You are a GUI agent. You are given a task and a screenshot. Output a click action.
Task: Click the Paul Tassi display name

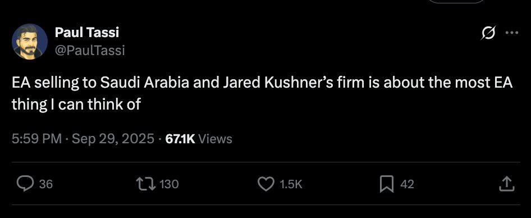point(86,33)
